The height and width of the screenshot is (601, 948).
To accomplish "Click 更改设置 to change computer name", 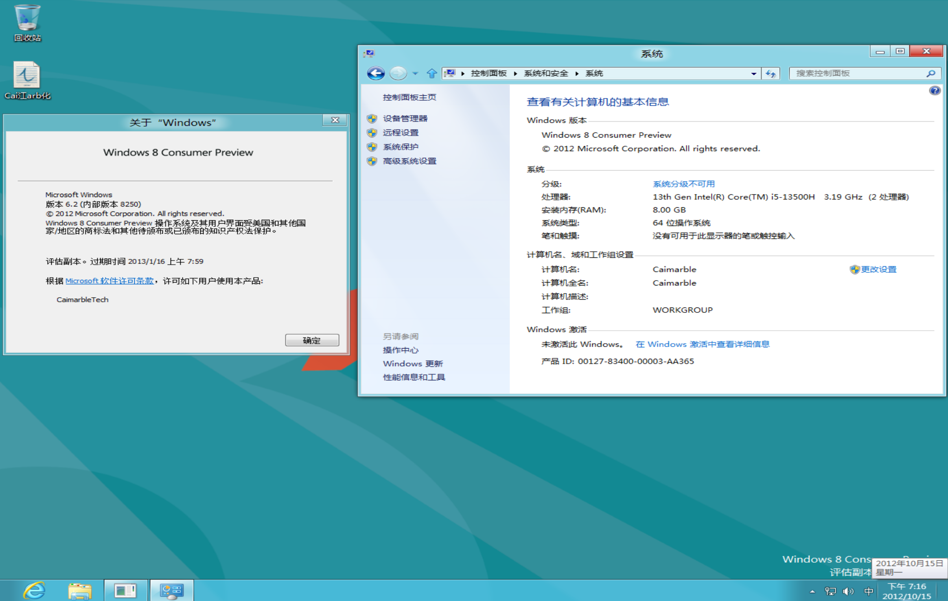I will pyautogui.click(x=878, y=269).
